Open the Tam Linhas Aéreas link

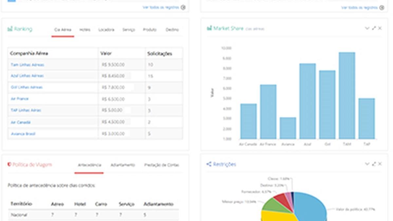click(x=27, y=65)
